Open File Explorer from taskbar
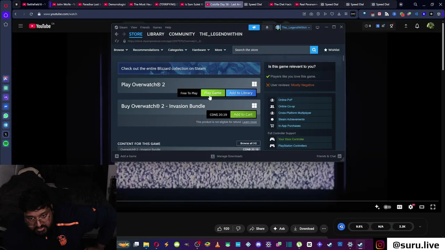This screenshot has height=250, width=445. [x=146, y=244]
